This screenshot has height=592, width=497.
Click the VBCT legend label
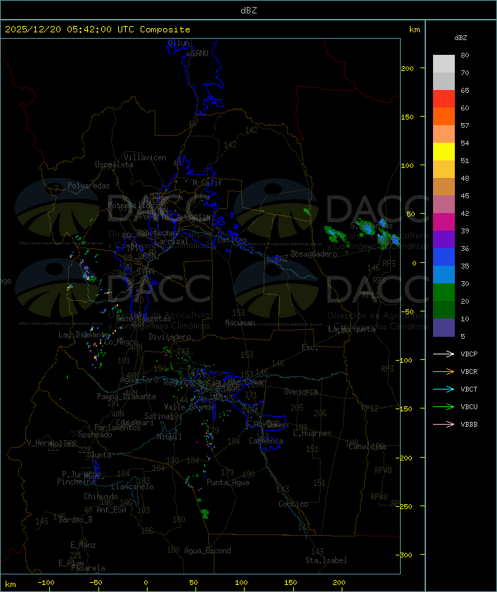point(469,390)
